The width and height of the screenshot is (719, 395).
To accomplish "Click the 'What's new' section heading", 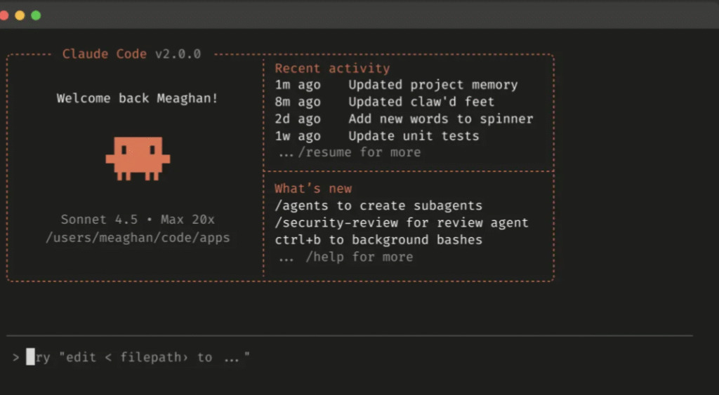I will pyautogui.click(x=313, y=188).
